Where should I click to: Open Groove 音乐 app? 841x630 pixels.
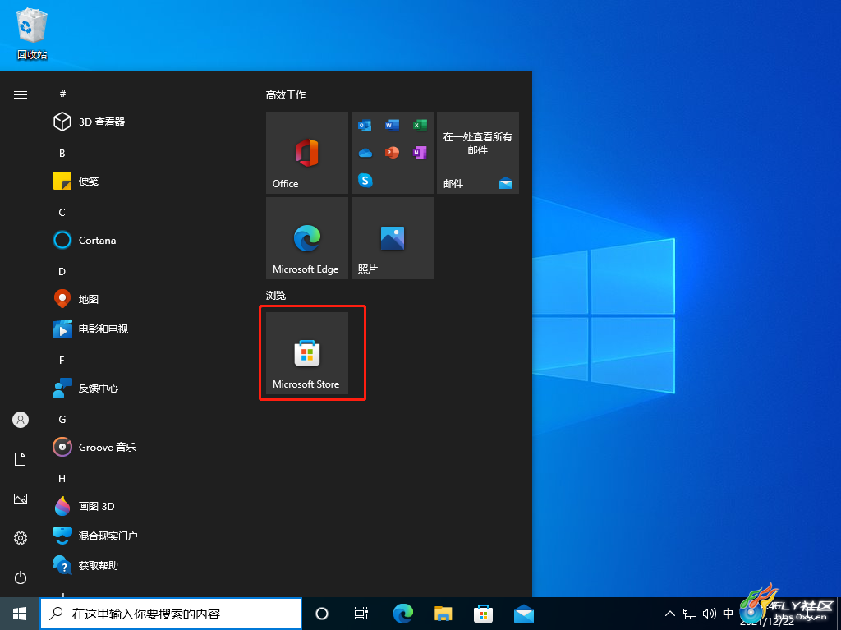pyautogui.click(x=94, y=447)
